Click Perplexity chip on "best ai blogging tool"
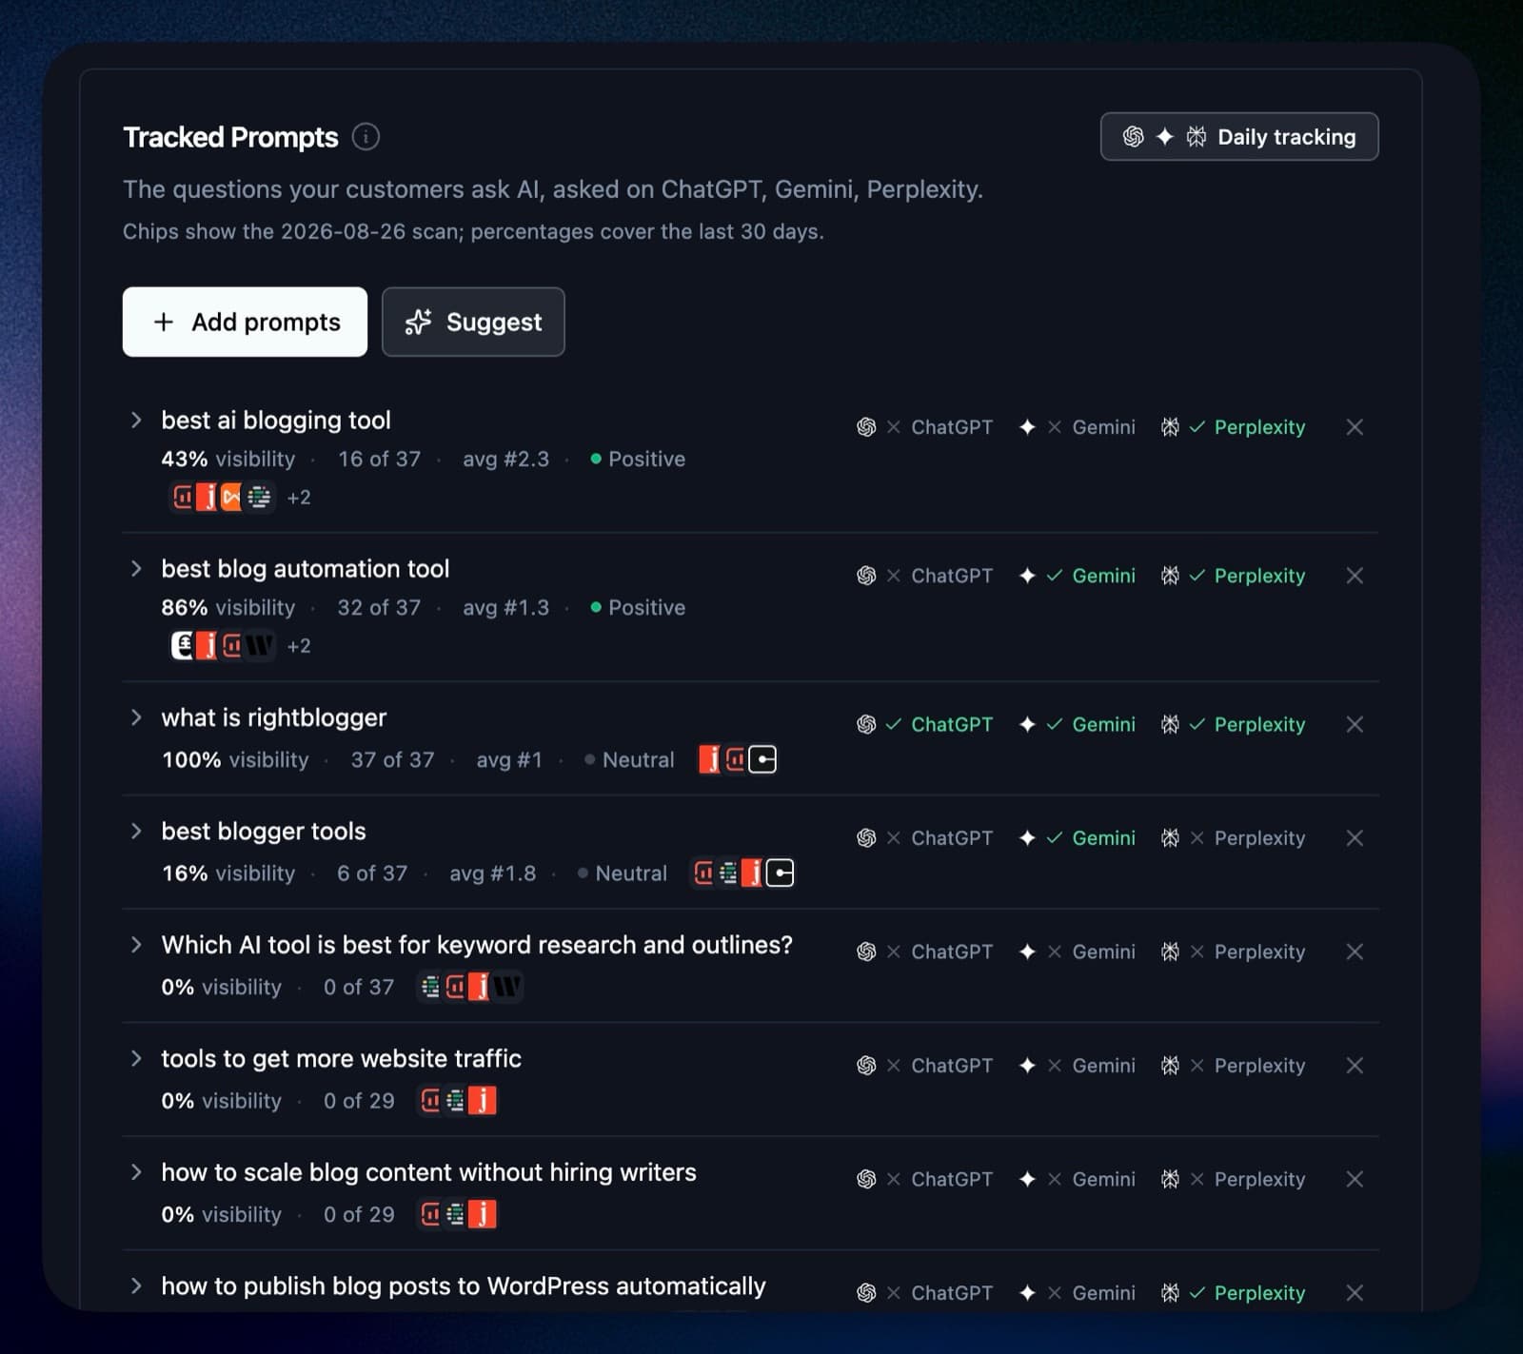Screen dimensions: 1523x1354 (1233, 427)
